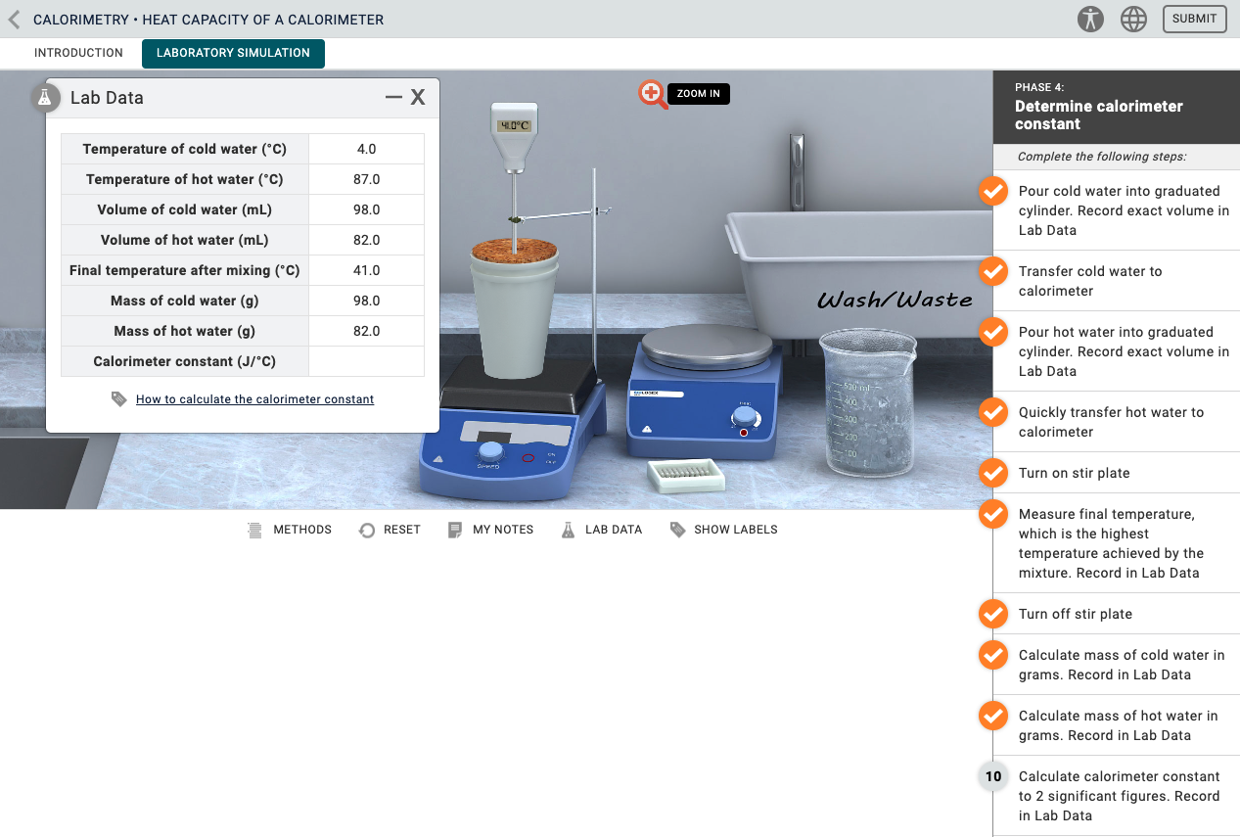Screen dimensions: 1240x837
Task: Select the glass beaker with water
Action: 867,402
